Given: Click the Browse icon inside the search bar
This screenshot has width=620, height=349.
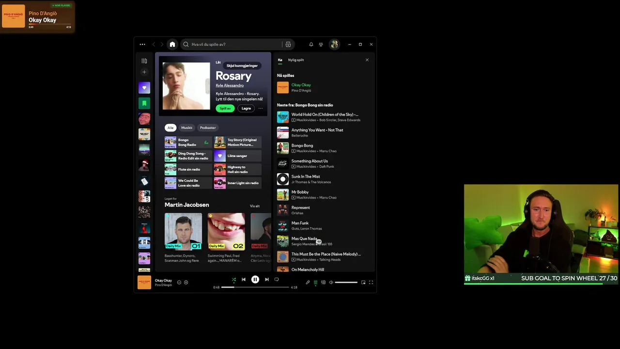Looking at the screenshot, I should (x=288, y=44).
